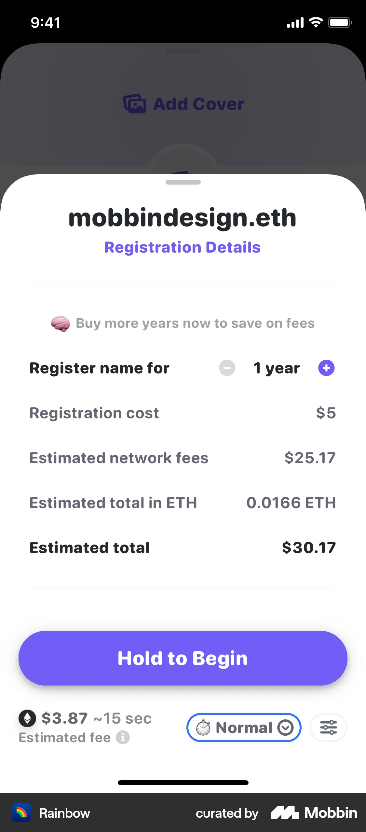366x832 pixels.
Task: Tap the sheet drag handle bar
Action: click(183, 182)
